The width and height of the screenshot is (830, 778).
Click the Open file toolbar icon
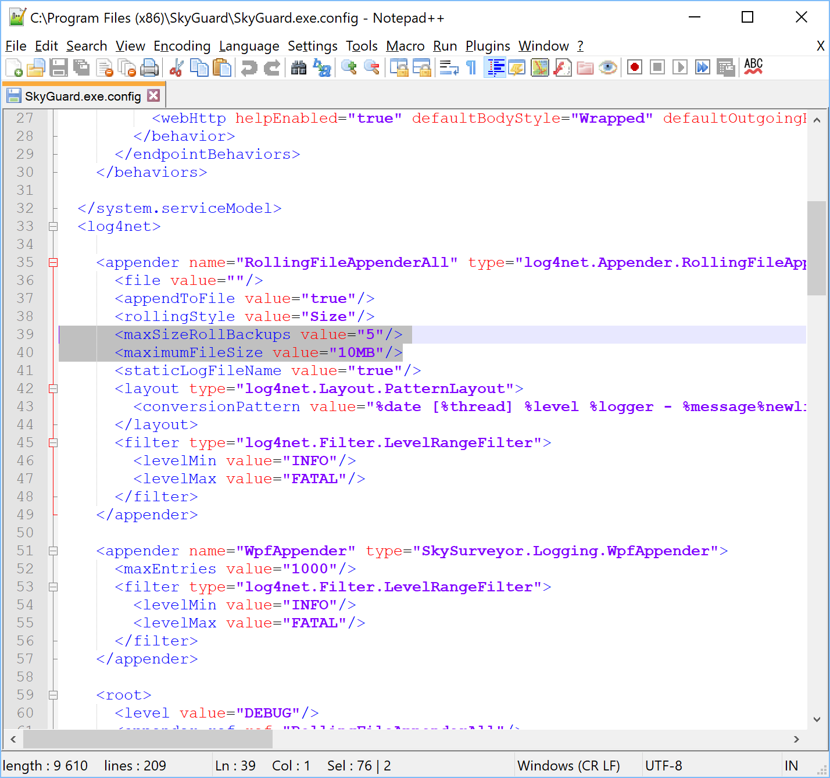tap(35, 68)
